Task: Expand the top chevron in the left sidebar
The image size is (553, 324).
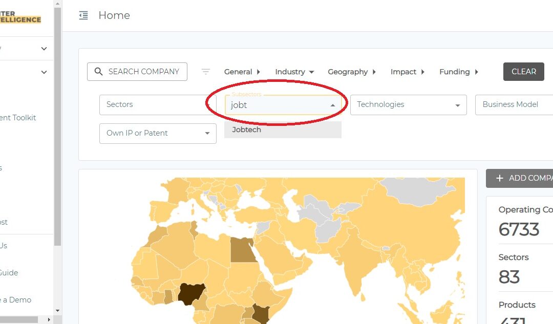Action: 44,48
